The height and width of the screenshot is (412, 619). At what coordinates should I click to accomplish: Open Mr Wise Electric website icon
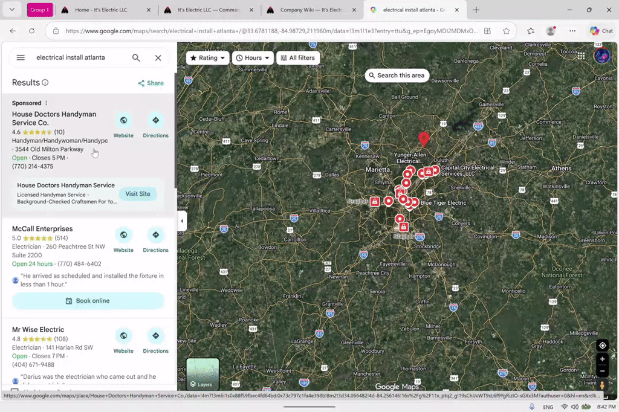pos(123,336)
